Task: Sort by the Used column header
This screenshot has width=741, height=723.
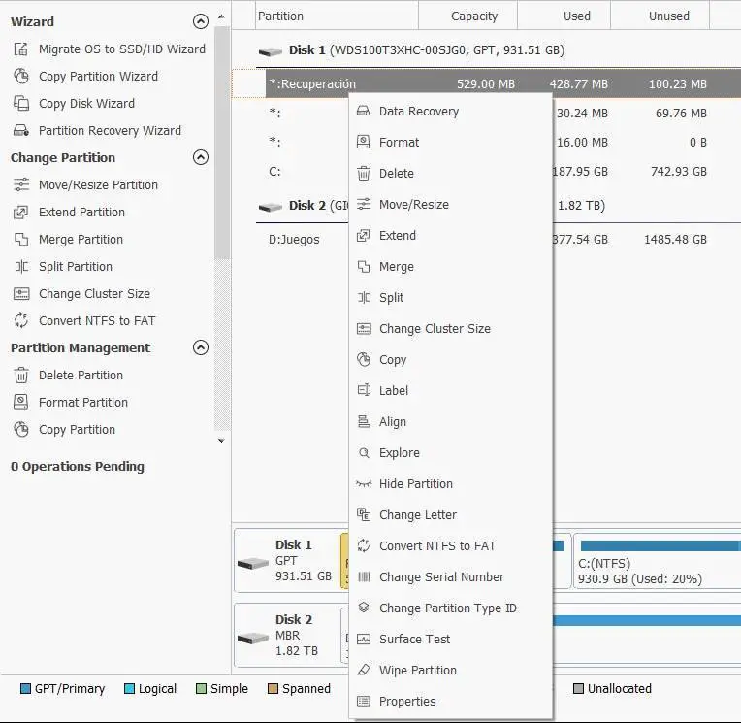Action: [x=564, y=16]
